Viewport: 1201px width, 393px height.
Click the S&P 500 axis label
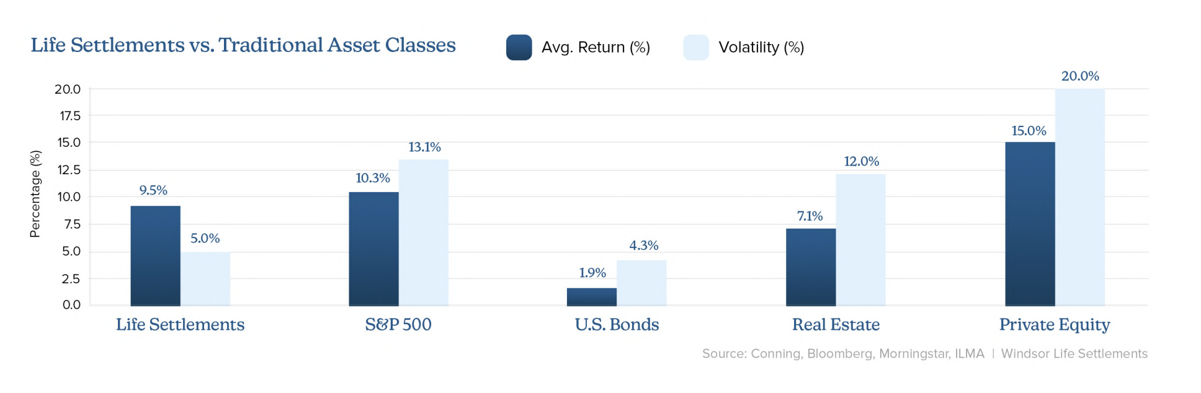pyautogui.click(x=398, y=324)
